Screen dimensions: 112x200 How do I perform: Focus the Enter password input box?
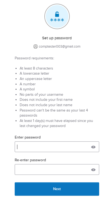click(x=57, y=147)
